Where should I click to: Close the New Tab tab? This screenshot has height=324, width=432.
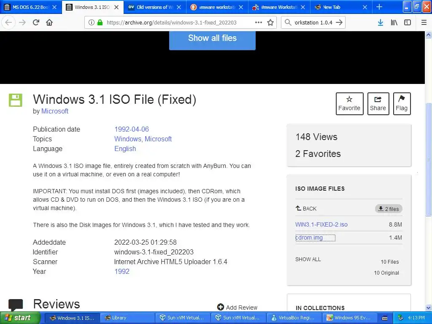tap(365, 7)
